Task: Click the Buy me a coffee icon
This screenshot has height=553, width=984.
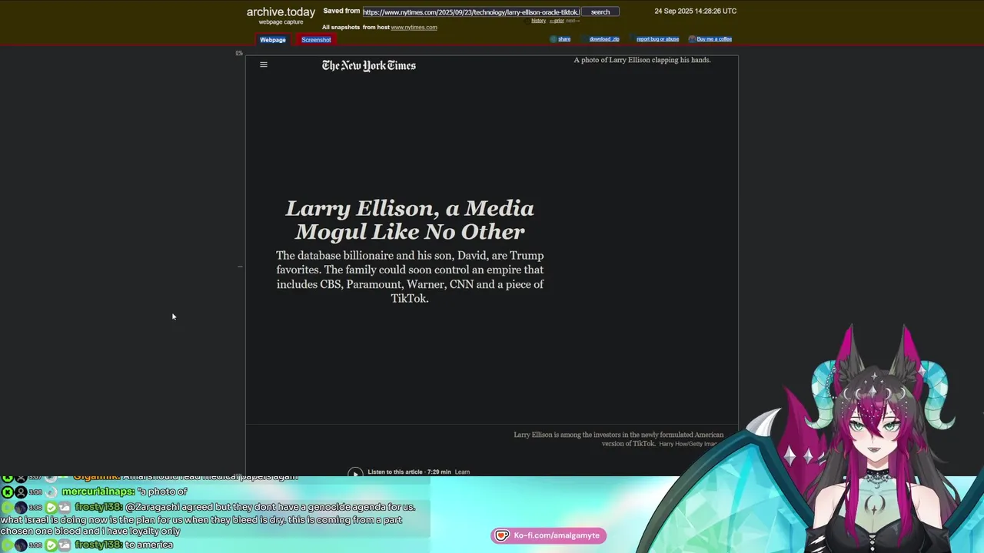Action: point(692,39)
